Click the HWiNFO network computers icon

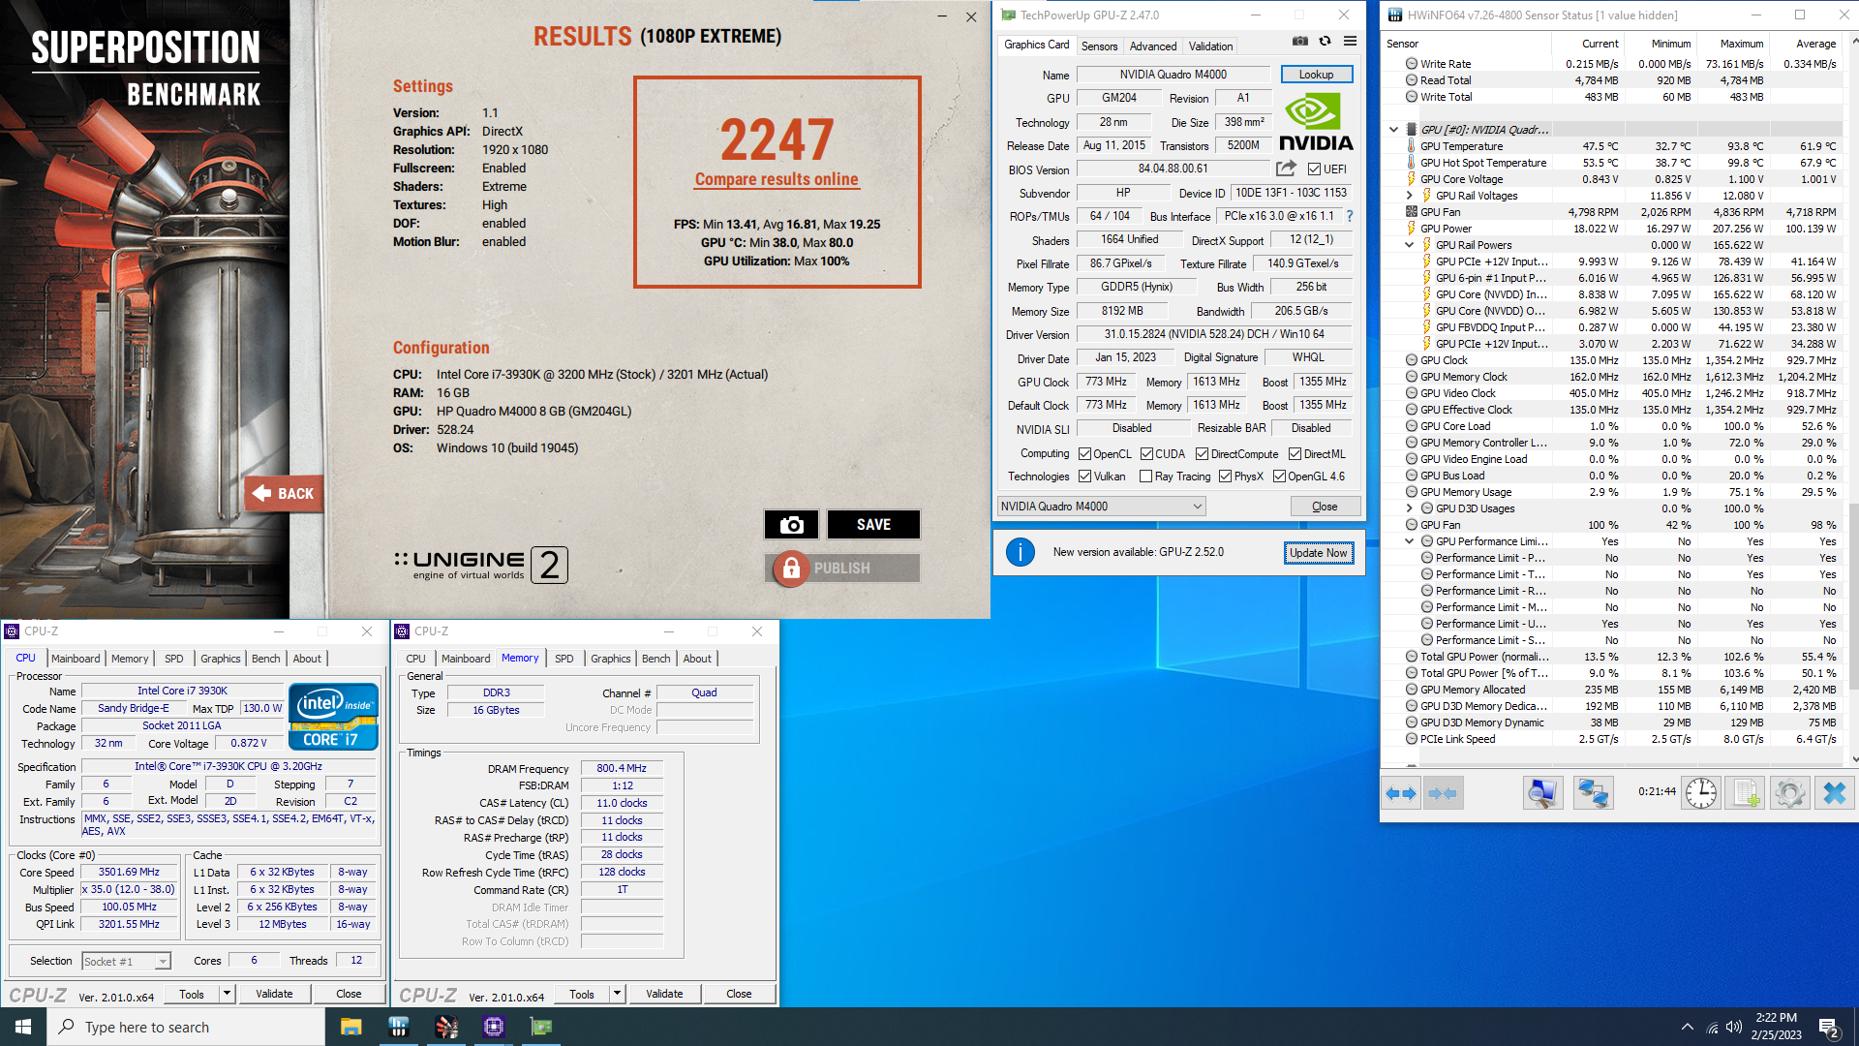click(1593, 793)
